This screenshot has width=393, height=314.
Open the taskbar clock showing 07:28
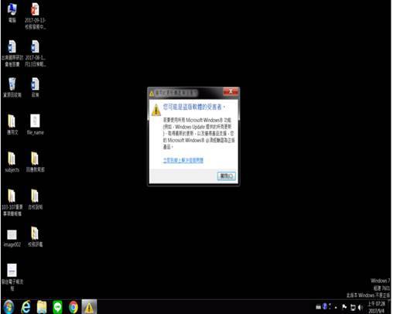pyautogui.click(x=376, y=307)
